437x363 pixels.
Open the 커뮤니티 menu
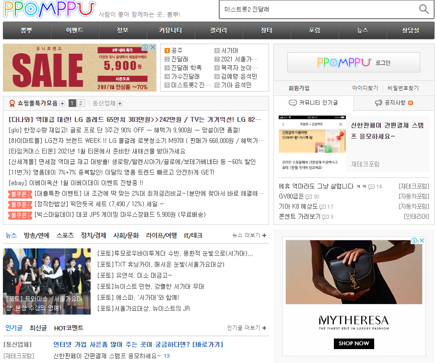pyautogui.click(x=171, y=30)
